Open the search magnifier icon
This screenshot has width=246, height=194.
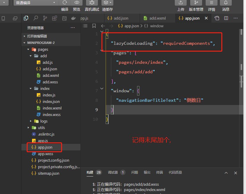[x=36, y=18]
